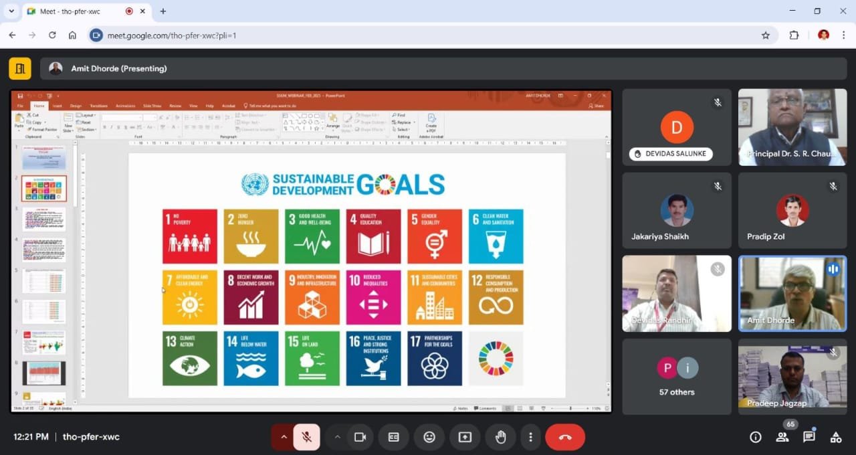Open the Select dropdown in PowerPoint Editing group
The width and height of the screenshot is (856, 455).
coord(401,129)
